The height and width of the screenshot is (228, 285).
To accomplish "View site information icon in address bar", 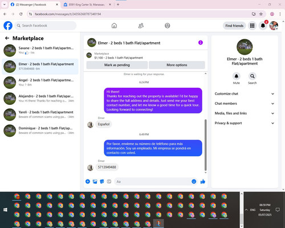I will point(30,14).
